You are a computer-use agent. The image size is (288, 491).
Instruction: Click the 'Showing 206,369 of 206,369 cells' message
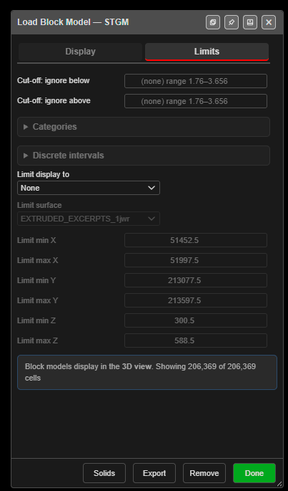tap(147, 372)
